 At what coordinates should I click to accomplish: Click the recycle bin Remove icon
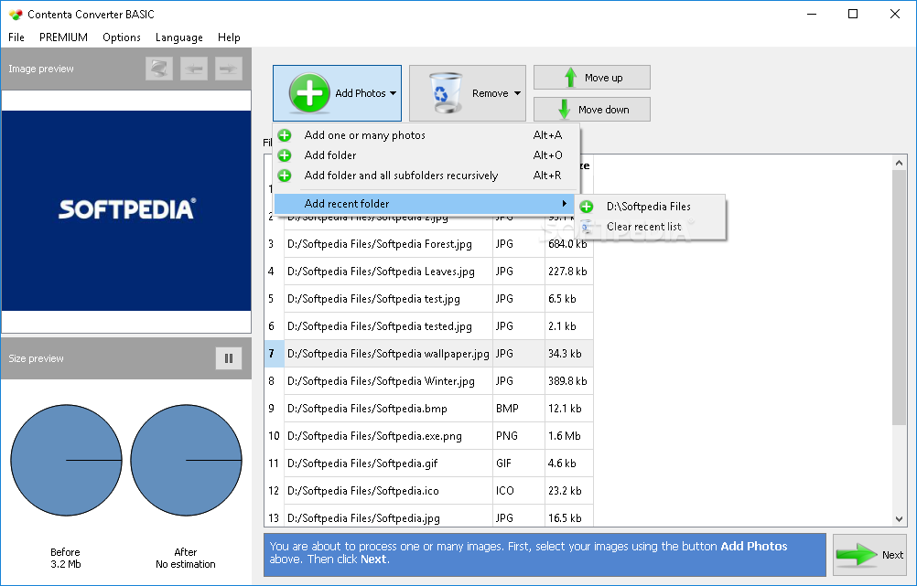445,93
